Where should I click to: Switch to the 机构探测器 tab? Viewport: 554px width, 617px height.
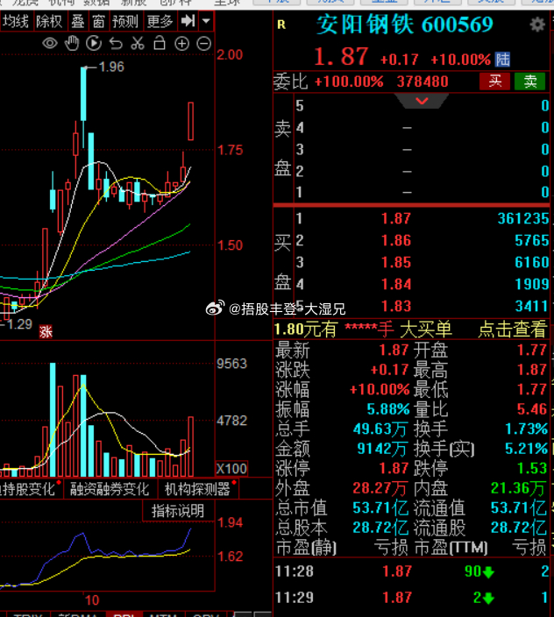pyautogui.click(x=198, y=489)
